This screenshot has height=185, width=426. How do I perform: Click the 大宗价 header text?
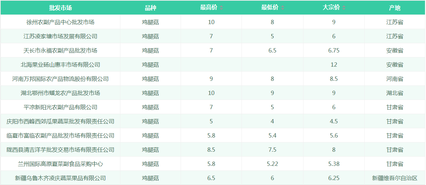coord(331,8)
